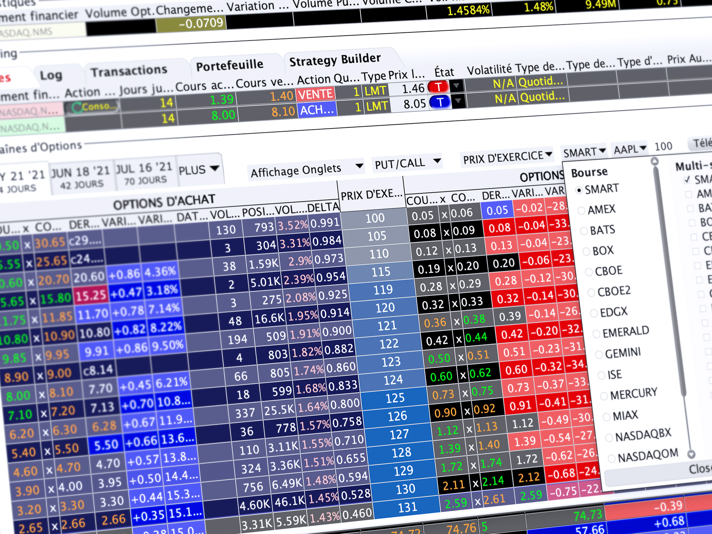Screen dimensions: 712x534
Task: Click the Conso... button in orders row
Action: 93,107
